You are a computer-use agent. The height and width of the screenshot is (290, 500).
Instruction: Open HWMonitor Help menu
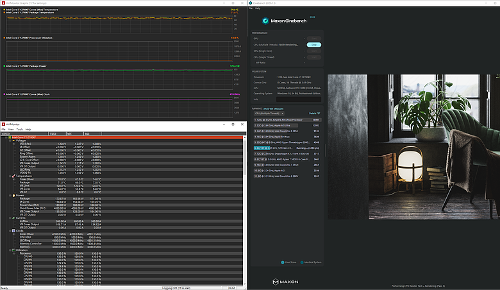[x=28, y=129]
